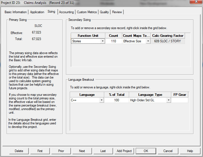Screen dimensions: 203x157
Task: Click the % of Total cell showing 100
Action: pyautogui.click(x=117, y=100)
